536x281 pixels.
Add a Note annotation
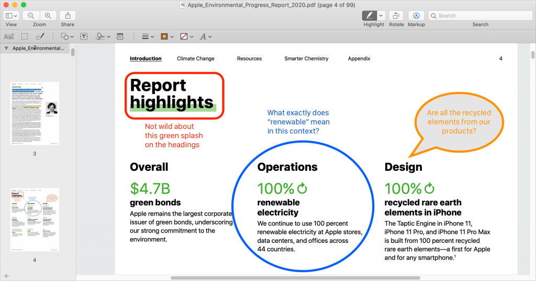(x=120, y=37)
